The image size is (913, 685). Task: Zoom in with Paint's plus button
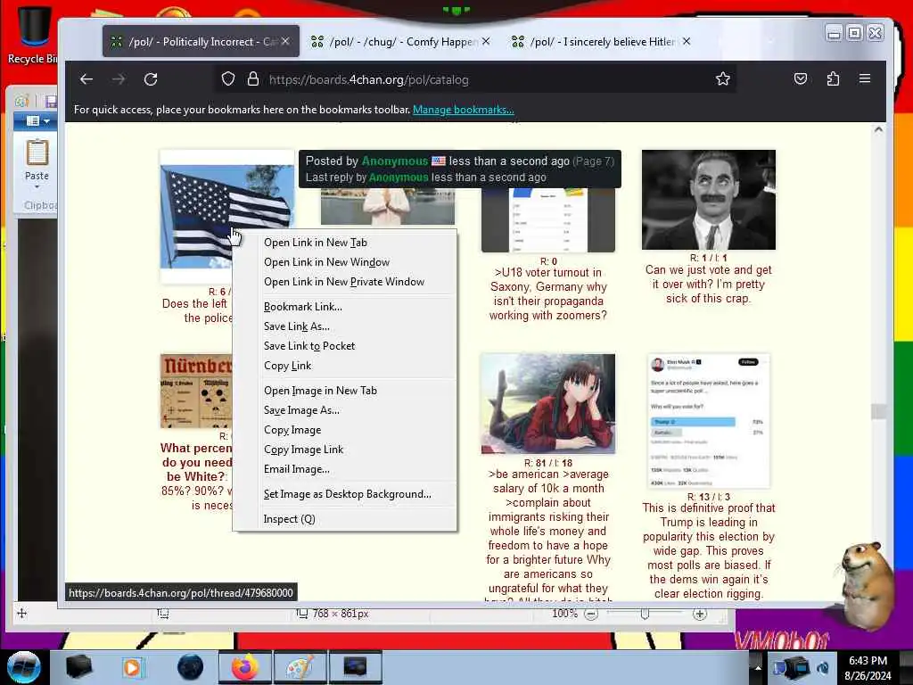point(699,614)
